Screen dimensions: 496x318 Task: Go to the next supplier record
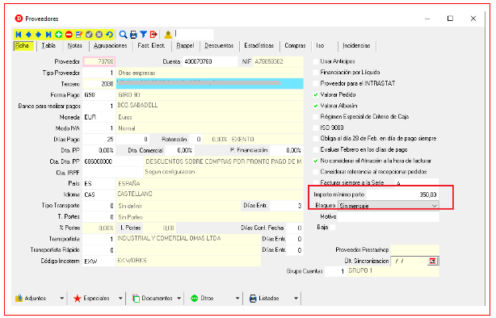coord(38,35)
